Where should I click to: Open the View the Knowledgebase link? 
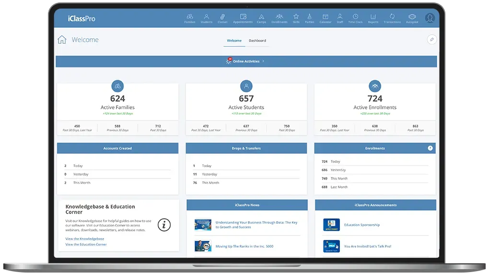click(85, 239)
